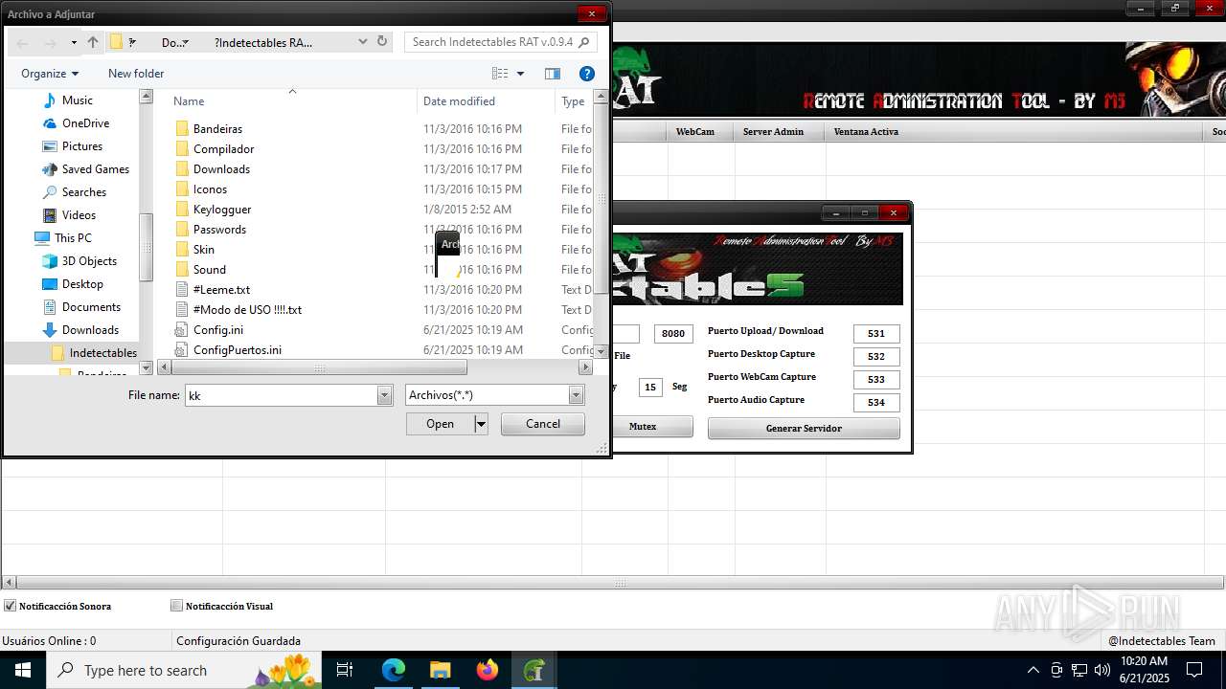Expand address bar history dropdown
The width and height of the screenshot is (1226, 689).
pyautogui.click(x=363, y=41)
